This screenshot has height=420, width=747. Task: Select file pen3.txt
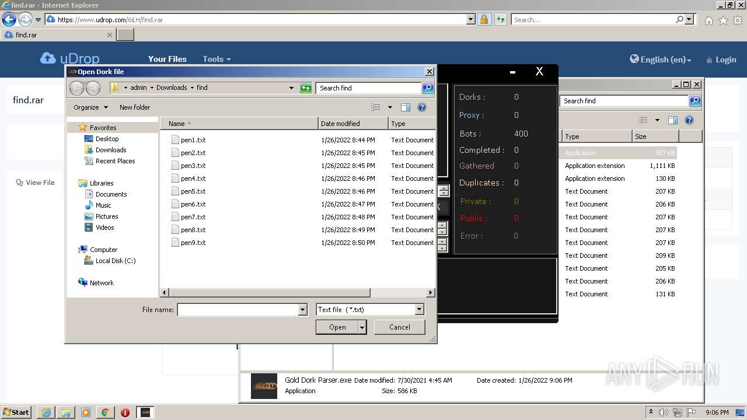coord(189,166)
